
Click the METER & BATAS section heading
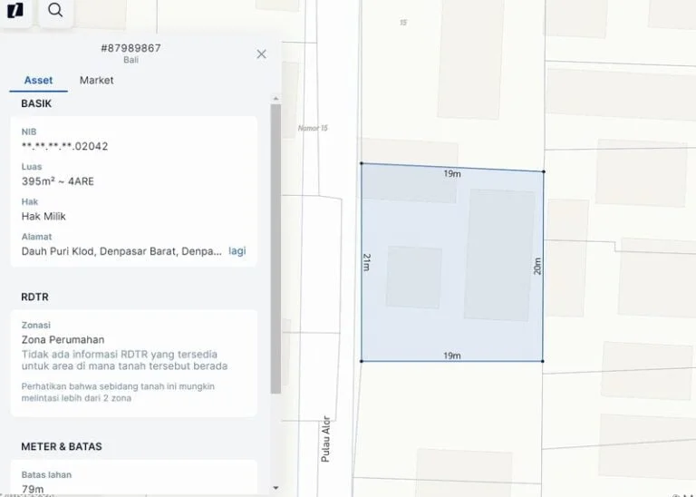coord(62,446)
